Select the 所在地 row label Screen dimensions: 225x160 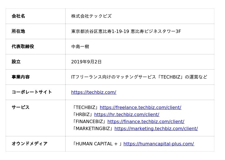click(18, 32)
